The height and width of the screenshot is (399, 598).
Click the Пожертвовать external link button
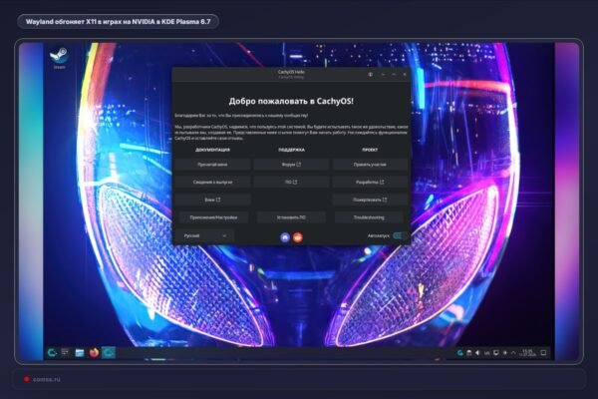pos(370,199)
